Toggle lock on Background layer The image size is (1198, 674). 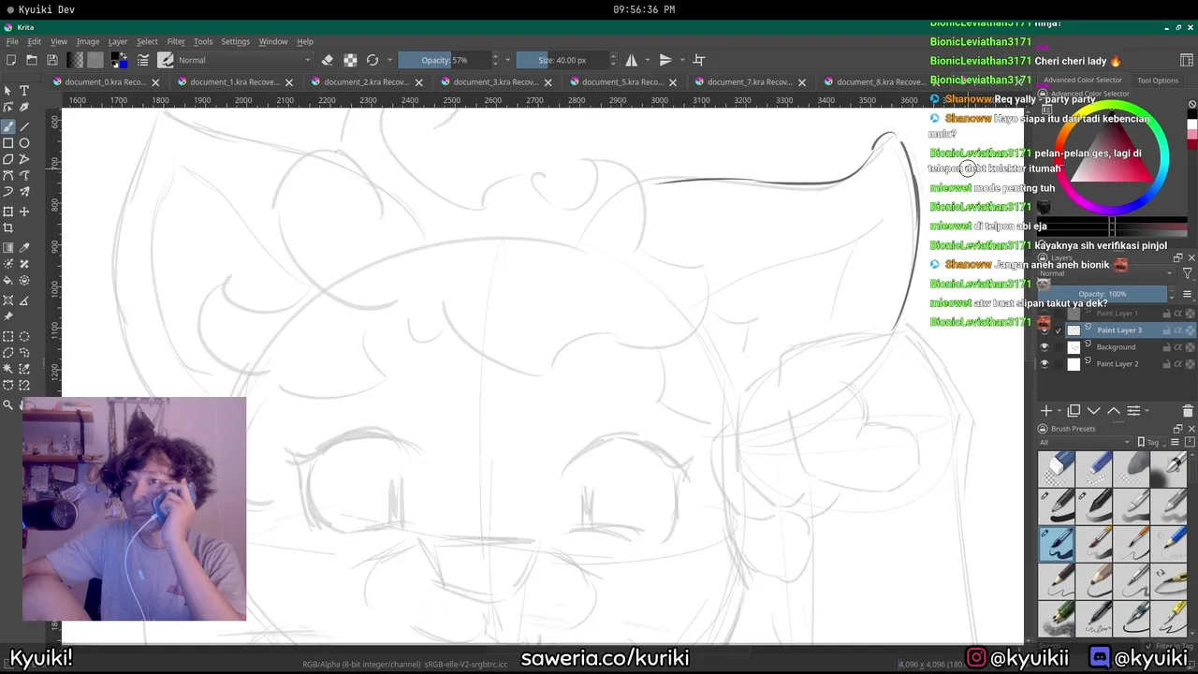tap(1167, 347)
